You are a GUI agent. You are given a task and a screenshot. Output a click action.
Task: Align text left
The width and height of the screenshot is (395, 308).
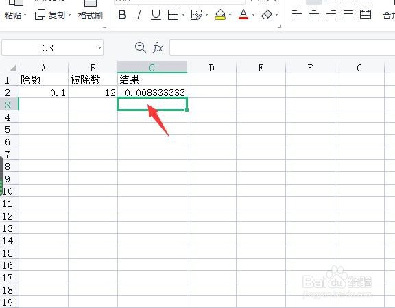coord(297,15)
